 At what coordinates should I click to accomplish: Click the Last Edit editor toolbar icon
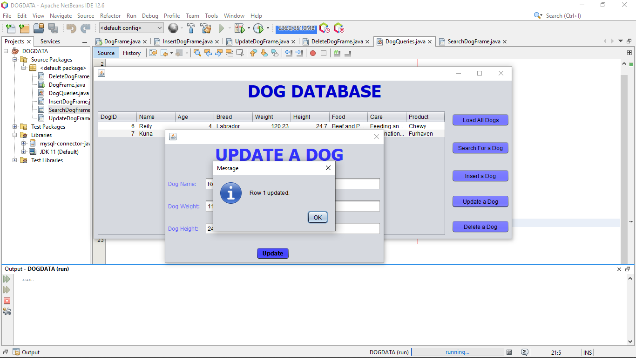(x=153, y=53)
